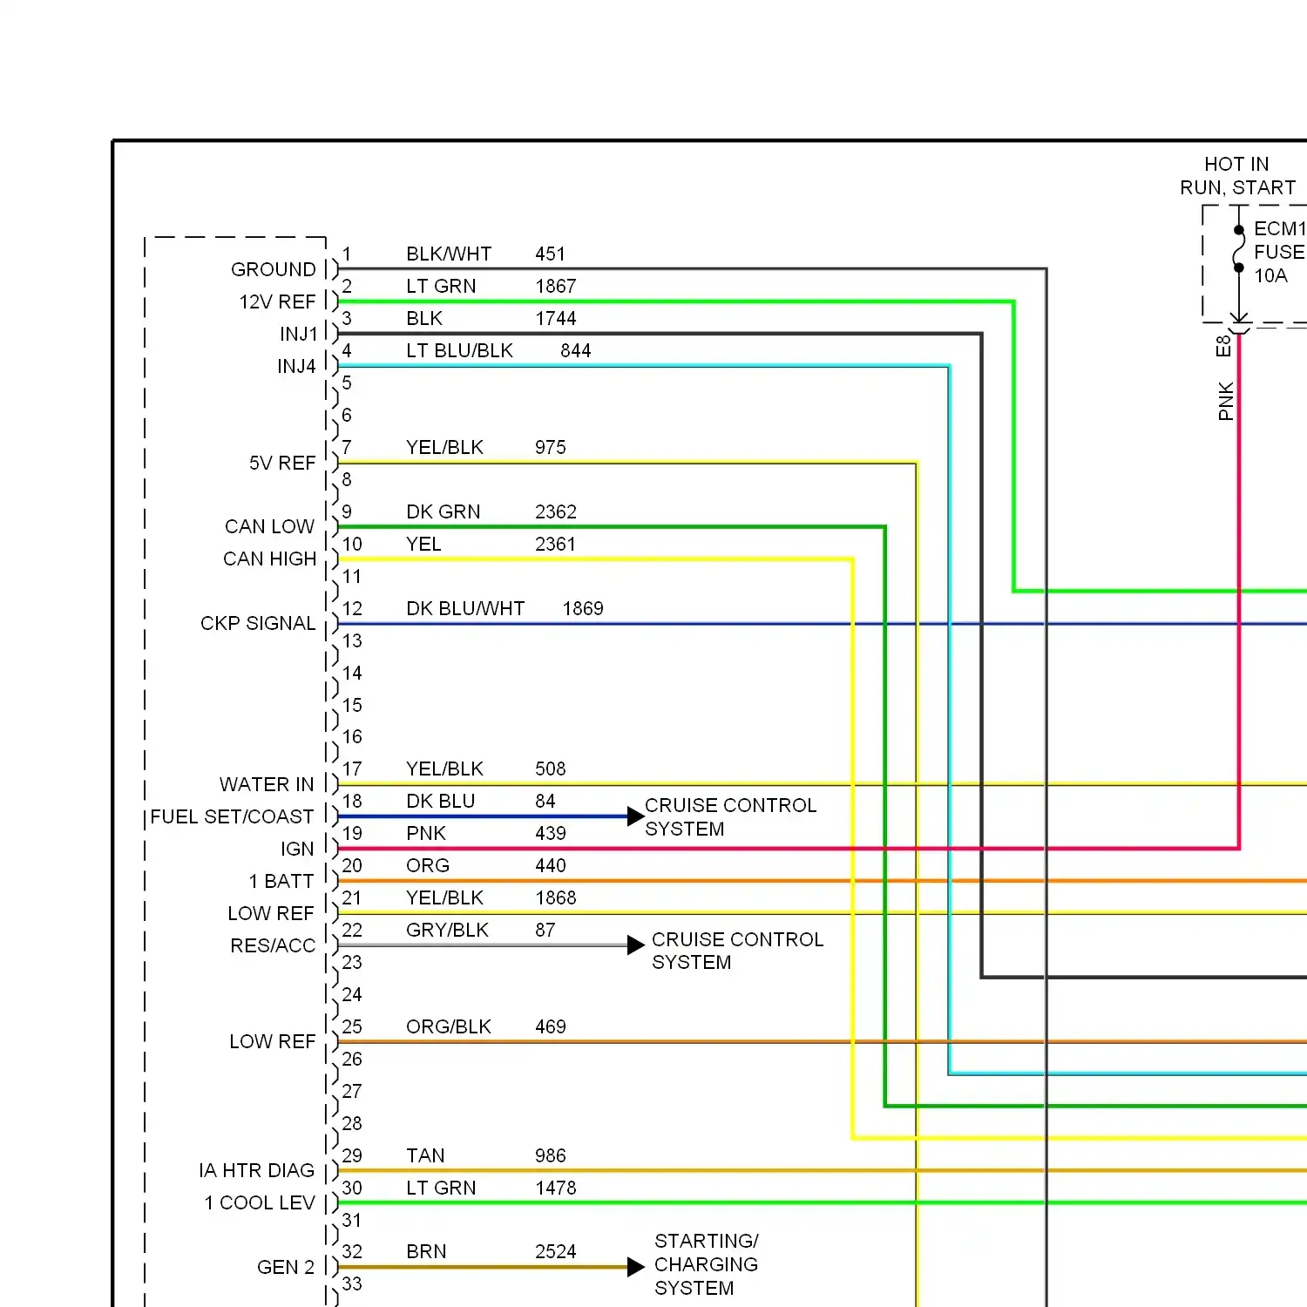Viewport: 1307px width, 1307px height.
Task: Select the 12V REF pin label
Action: [x=277, y=302]
